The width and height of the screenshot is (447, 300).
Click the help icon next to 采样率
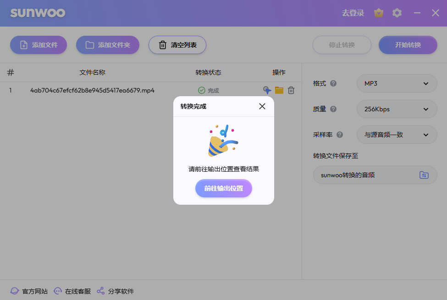click(340, 135)
